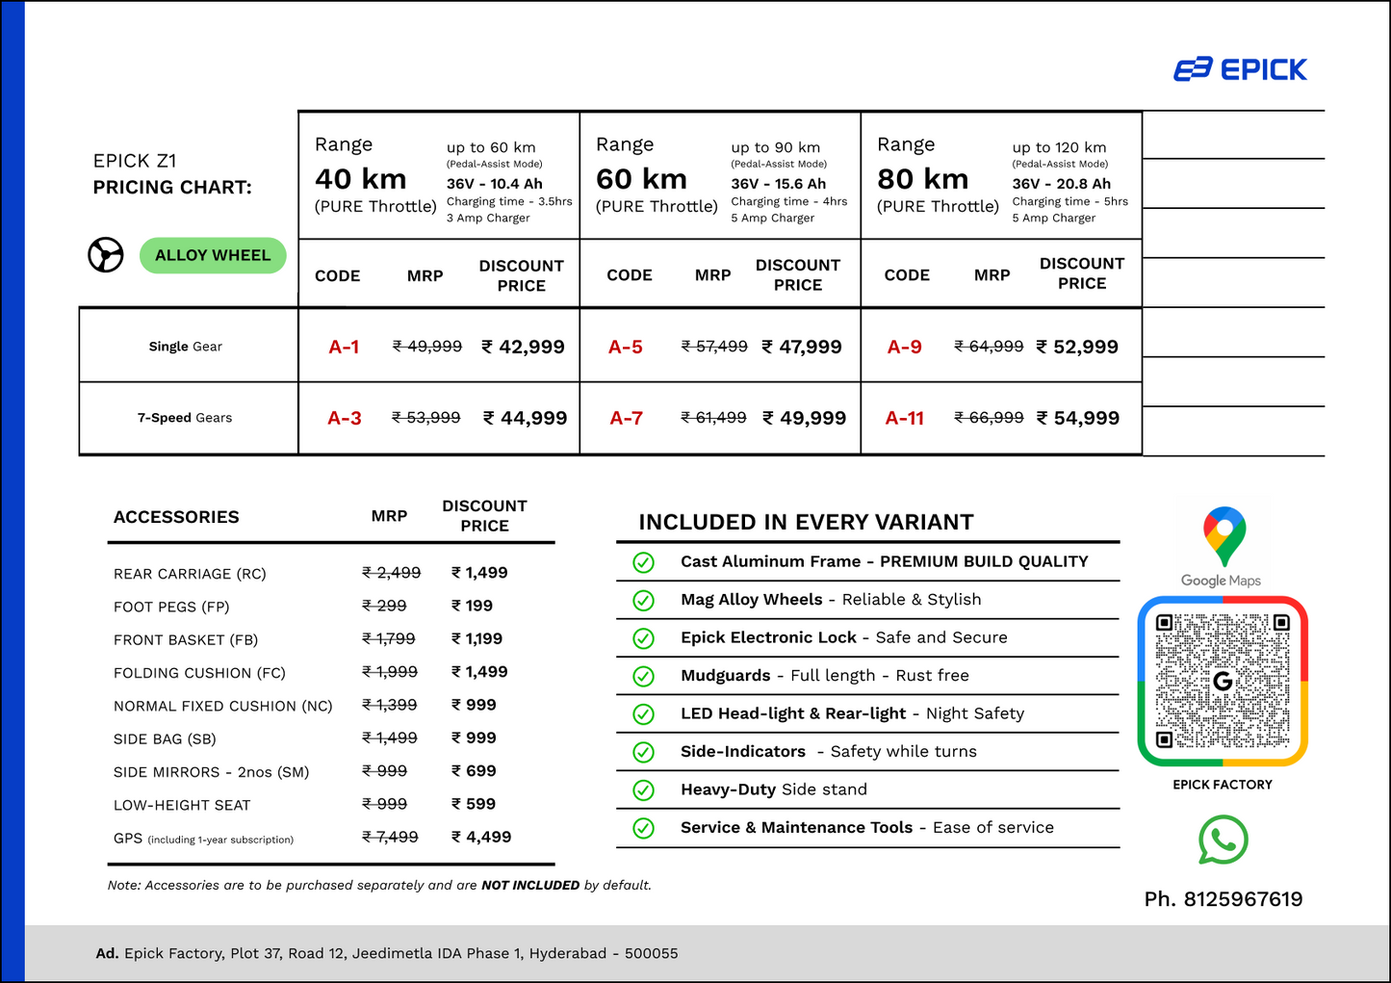
Task: Click the alloy wheel icon
Action: [106, 255]
